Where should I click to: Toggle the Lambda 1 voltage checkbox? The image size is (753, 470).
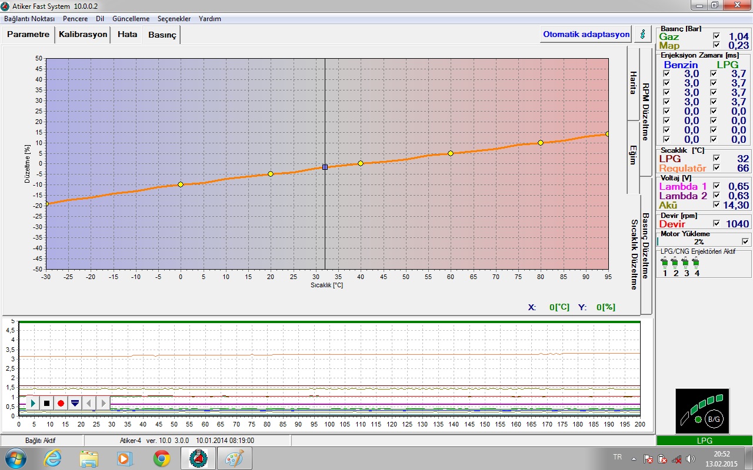click(716, 186)
